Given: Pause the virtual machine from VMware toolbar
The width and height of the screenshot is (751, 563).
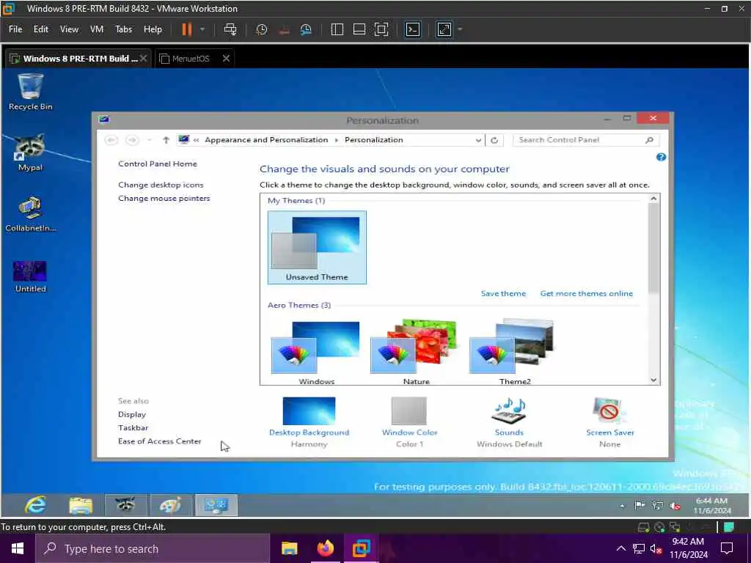Looking at the screenshot, I should point(186,29).
